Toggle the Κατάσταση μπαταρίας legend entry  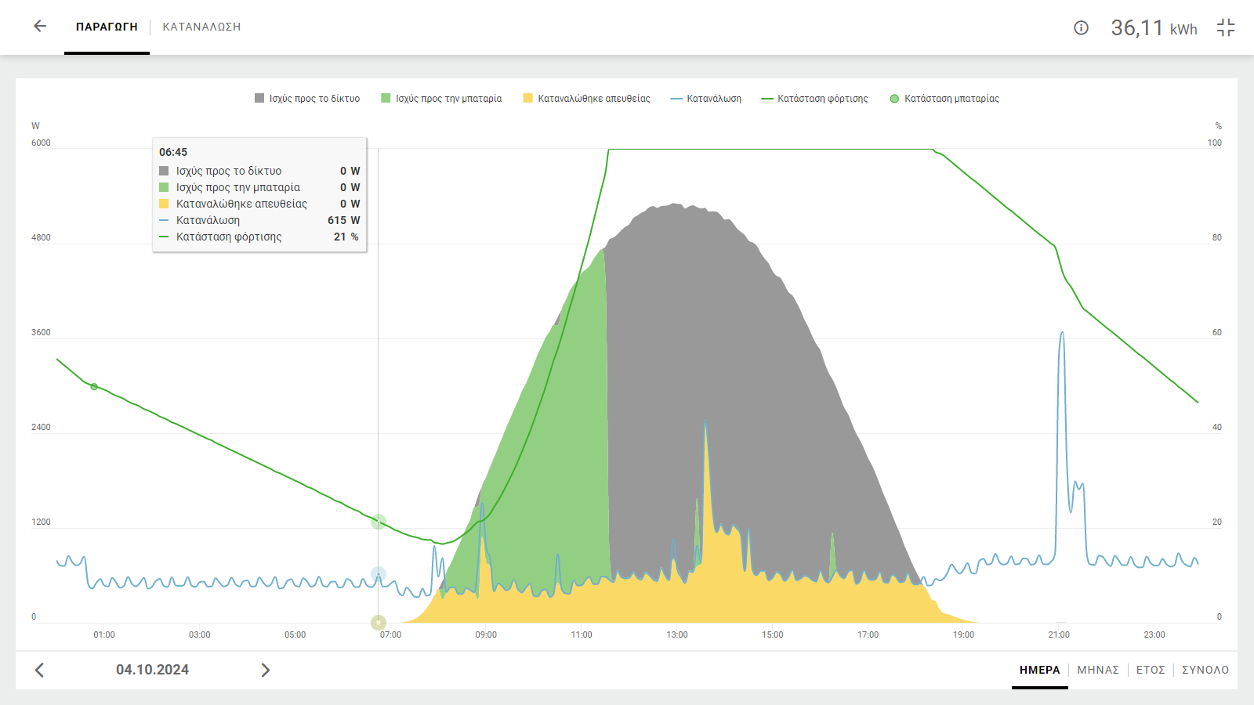[x=944, y=99]
